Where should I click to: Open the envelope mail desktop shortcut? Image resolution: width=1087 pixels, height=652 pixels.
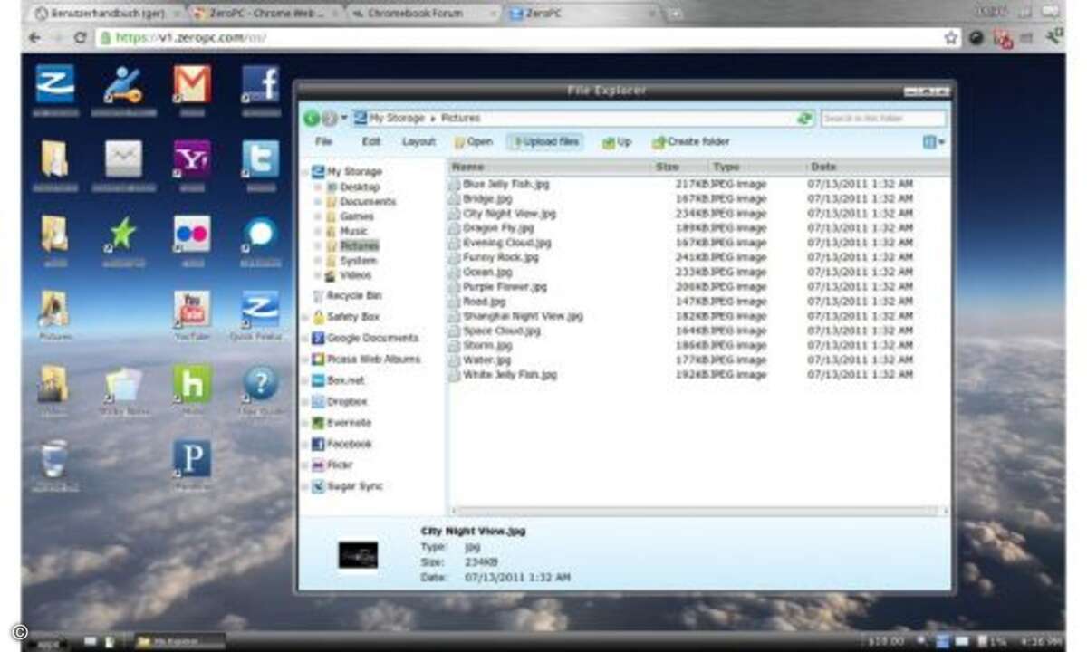[123, 158]
